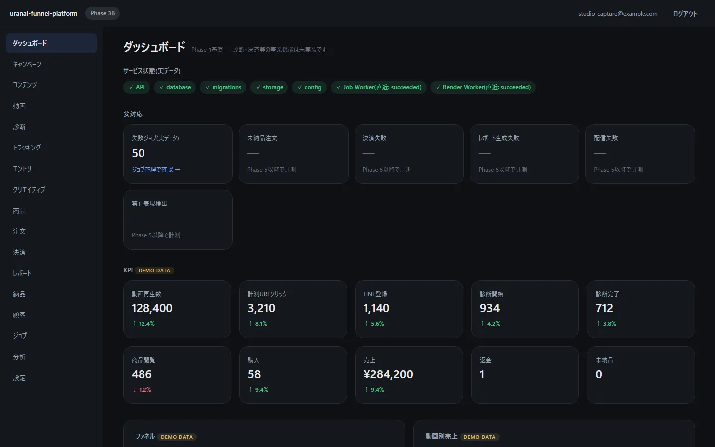
Task: Click the 商品閲覧 value 486
Action: tap(142, 374)
